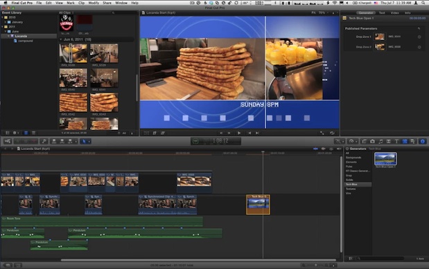Expand the January event folder
429x269 pixels.
pos(6,22)
